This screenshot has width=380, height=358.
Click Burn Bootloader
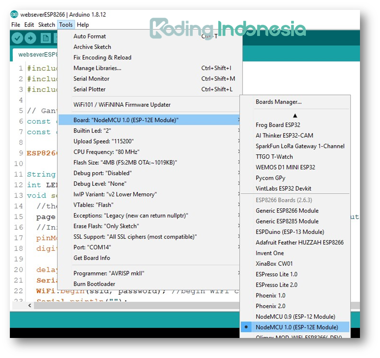click(x=149, y=284)
